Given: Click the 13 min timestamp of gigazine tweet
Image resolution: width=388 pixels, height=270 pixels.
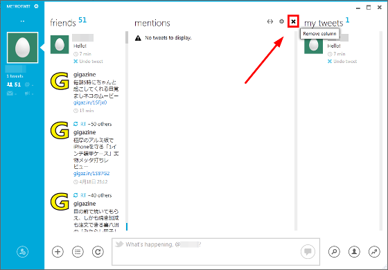Looking at the screenshot, I should pyautogui.click(x=84, y=111).
